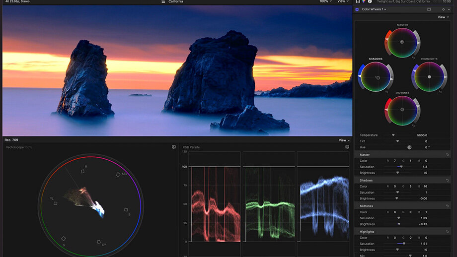Click the Highlights wheel brightness arc

click(x=444, y=76)
